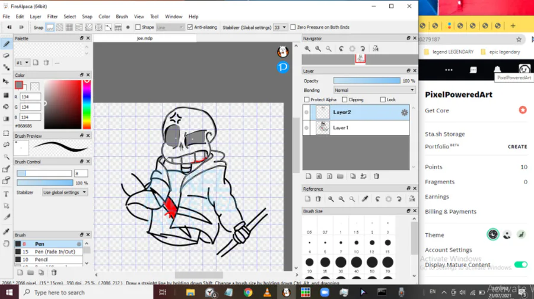
Task: Toggle Anti-aliasing checkbox
Action: [x=190, y=27]
